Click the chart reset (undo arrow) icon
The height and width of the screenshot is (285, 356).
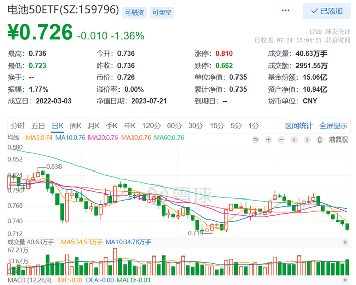coord(255,139)
